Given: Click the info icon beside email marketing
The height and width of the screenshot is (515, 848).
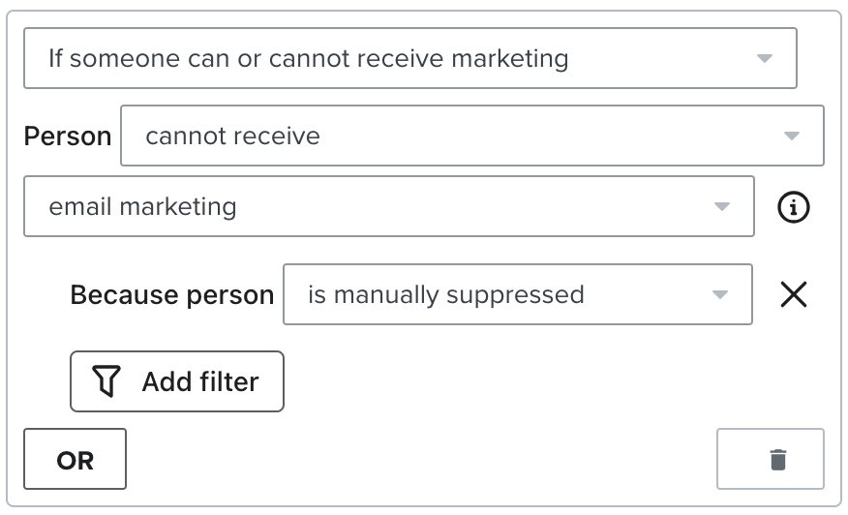Looking at the screenshot, I should pyautogui.click(x=793, y=206).
